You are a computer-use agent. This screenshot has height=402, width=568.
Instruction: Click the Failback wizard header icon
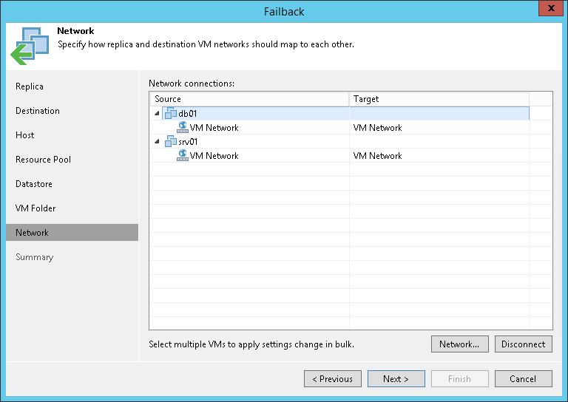(x=29, y=46)
